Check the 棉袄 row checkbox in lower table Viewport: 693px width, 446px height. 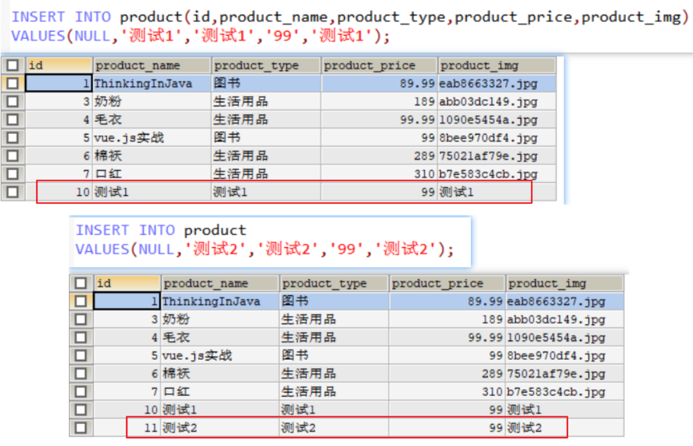[80, 373]
